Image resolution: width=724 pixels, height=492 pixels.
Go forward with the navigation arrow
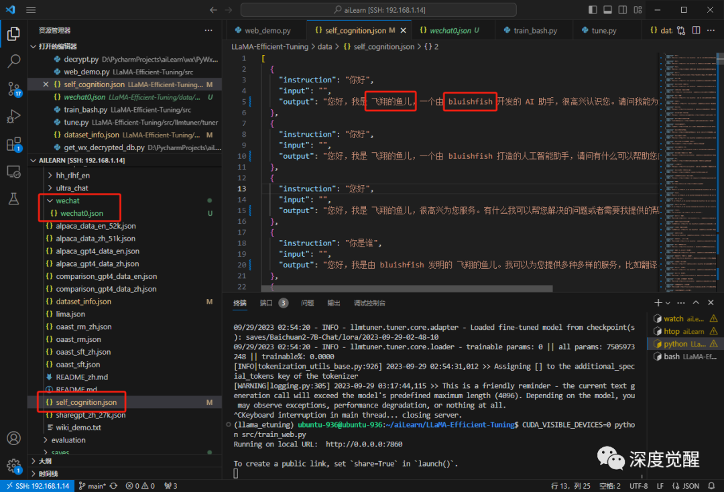tap(229, 9)
